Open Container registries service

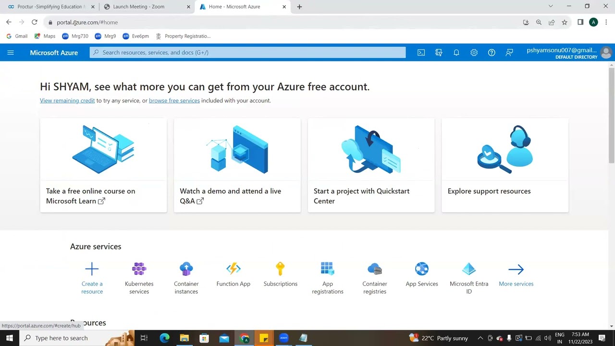[x=374, y=278]
